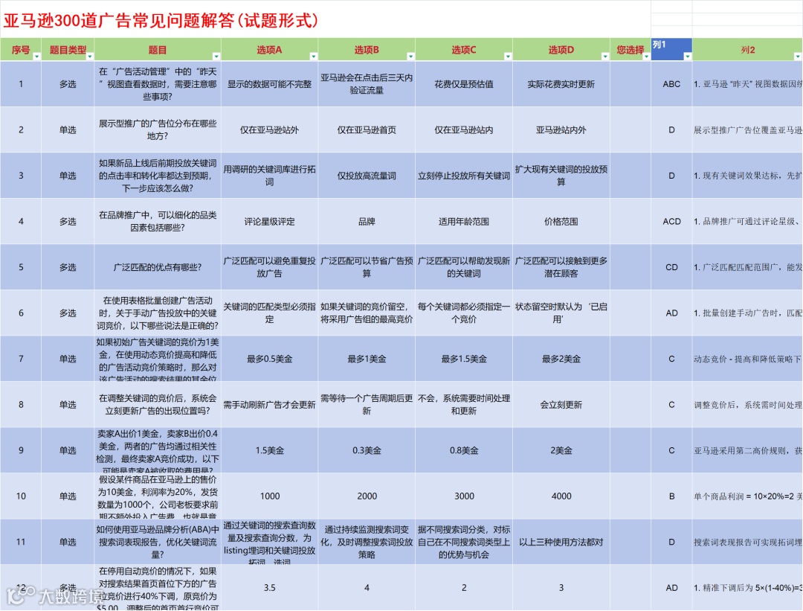
Task: Click cell 品牌 in row 4
Action: click(367, 222)
